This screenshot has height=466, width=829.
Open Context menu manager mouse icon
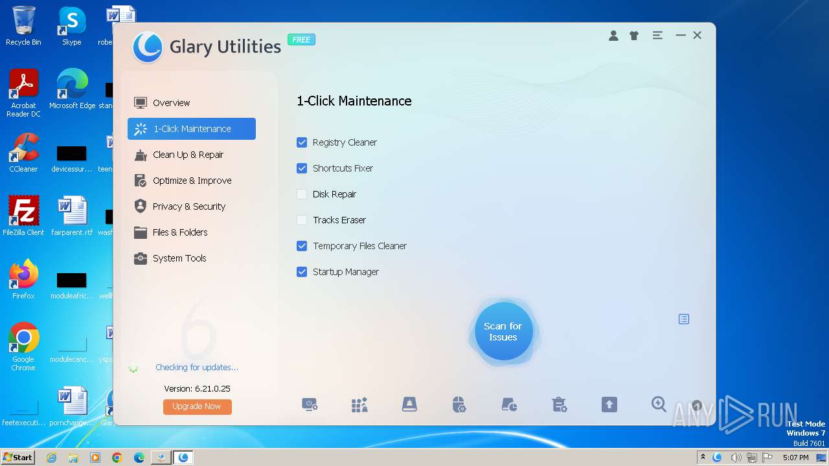click(x=459, y=405)
